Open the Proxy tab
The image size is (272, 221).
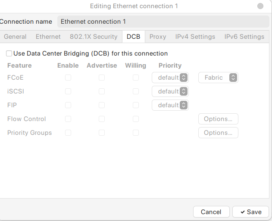[x=158, y=37]
